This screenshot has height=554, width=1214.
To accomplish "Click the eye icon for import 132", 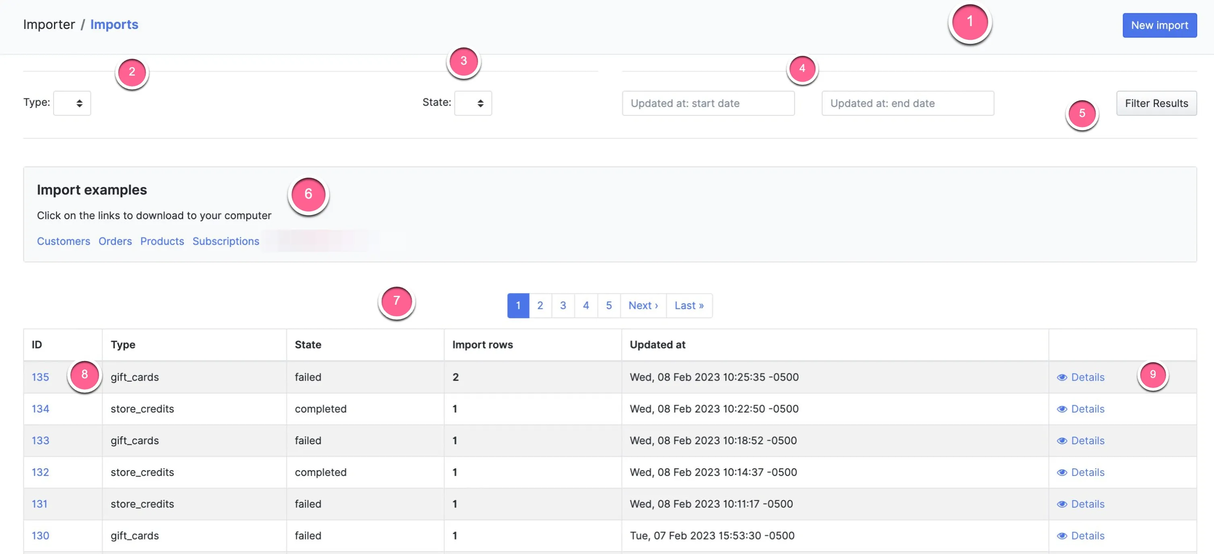I will pos(1062,472).
